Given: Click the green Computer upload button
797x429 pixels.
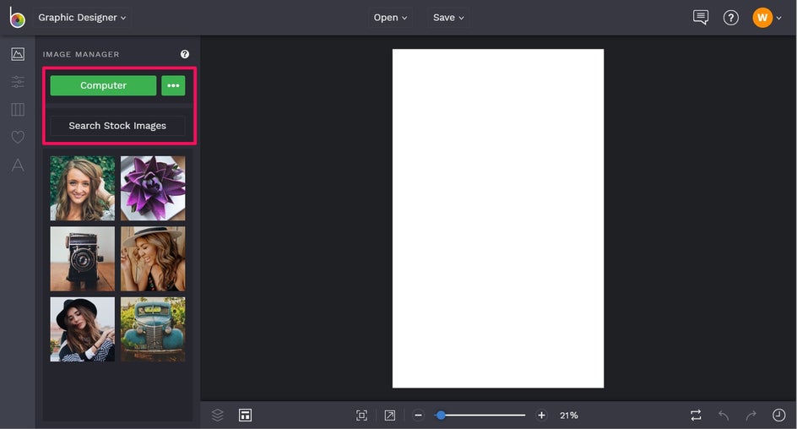Looking at the screenshot, I should click(103, 85).
